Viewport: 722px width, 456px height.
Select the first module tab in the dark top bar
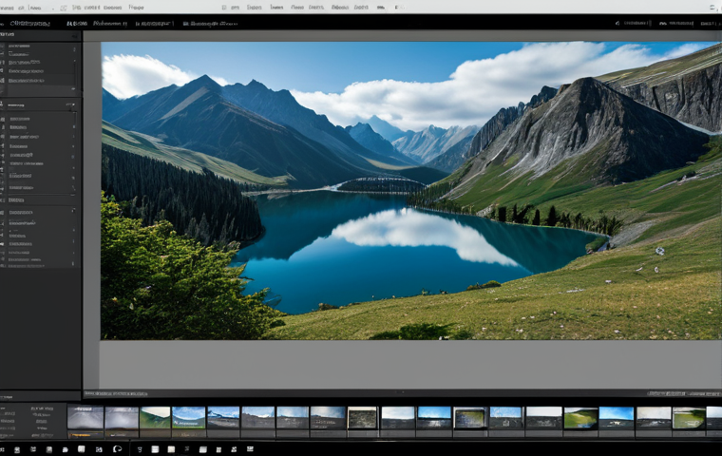click(30, 23)
